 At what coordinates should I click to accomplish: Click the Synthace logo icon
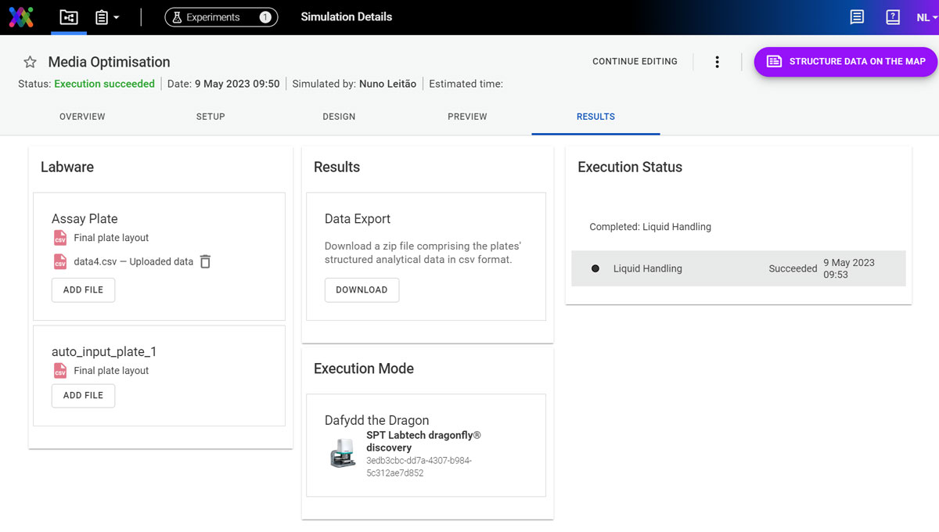pyautogui.click(x=21, y=16)
